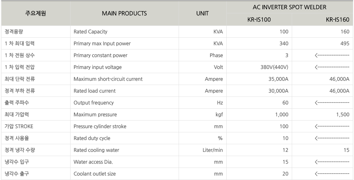The height and width of the screenshot is (180, 354).
Task: Click the MAIN PRODUCTS header cell
Action: click(x=124, y=13)
